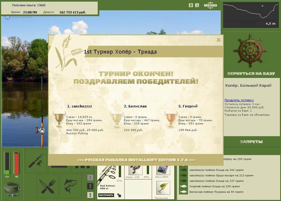
Task: Select the Glory-900Ti line thumbnail
Action: point(163,170)
